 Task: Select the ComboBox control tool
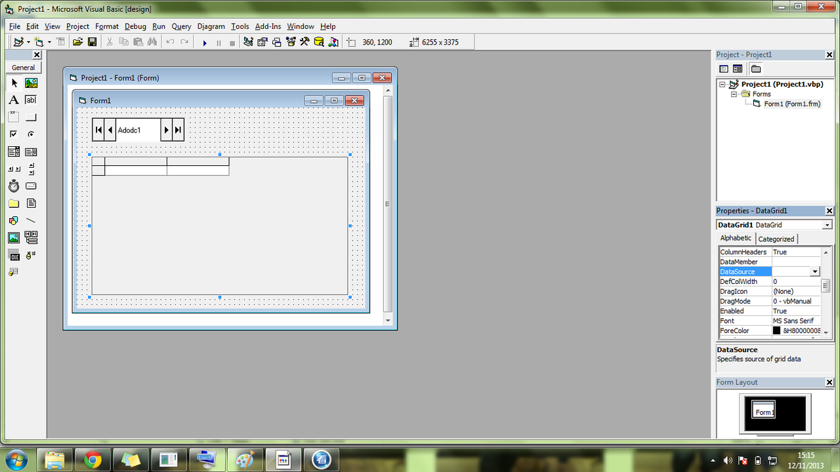pyautogui.click(x=14, y=151)
